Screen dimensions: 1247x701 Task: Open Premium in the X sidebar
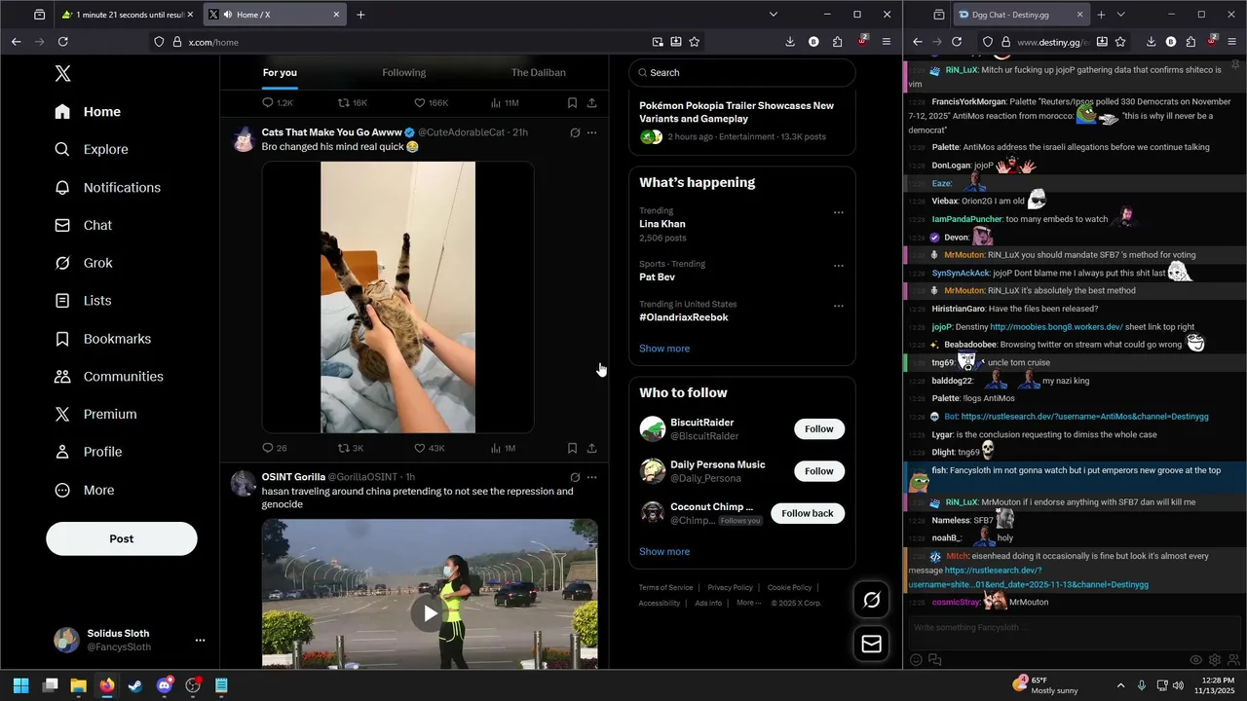click(95, 415)
